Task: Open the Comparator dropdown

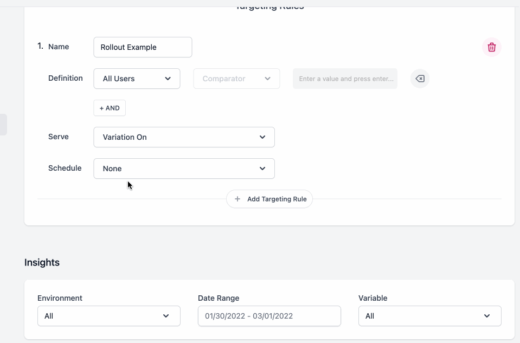Action: pos(236,79)
